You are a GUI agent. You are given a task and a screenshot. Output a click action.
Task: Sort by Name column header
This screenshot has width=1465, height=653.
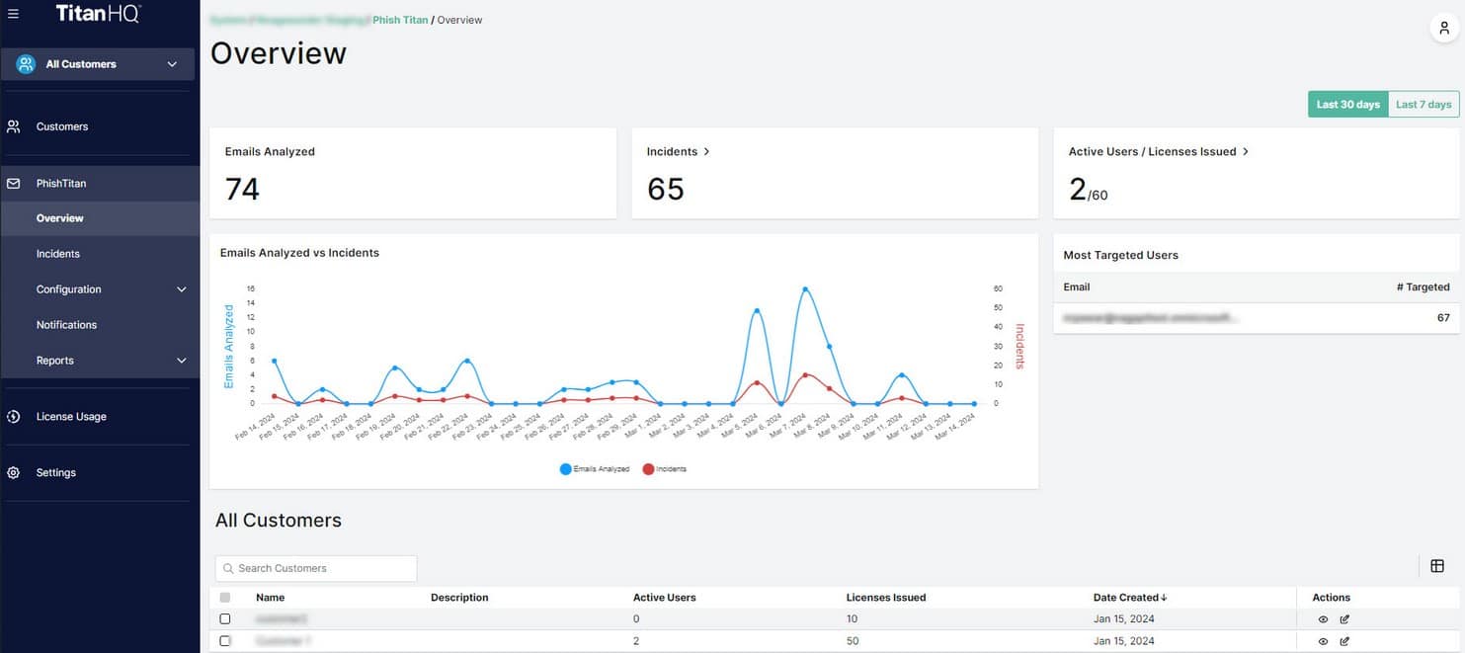point(270,598)
